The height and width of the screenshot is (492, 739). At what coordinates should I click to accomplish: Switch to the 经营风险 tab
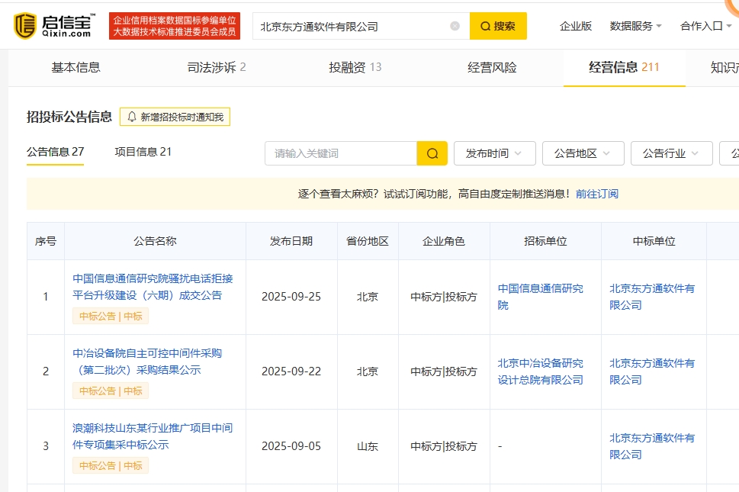492,67
